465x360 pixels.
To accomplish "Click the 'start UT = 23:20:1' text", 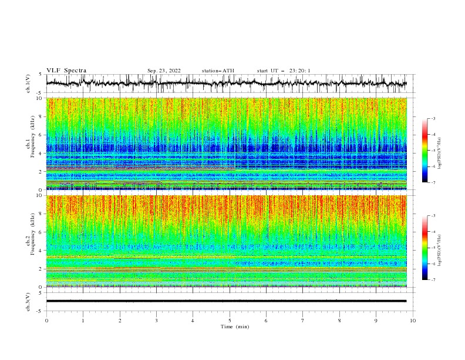I will 284,71.
